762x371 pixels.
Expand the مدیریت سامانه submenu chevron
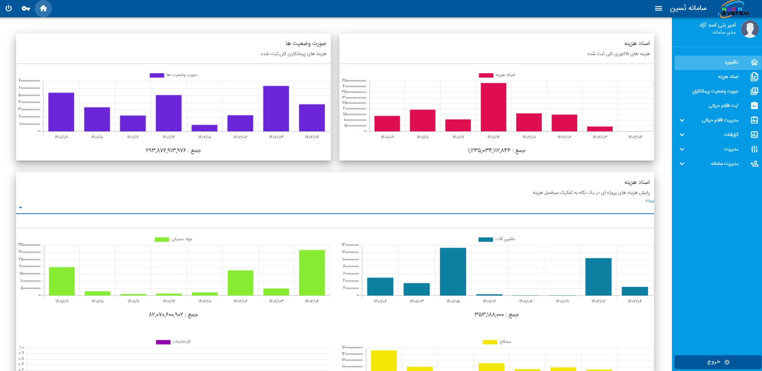682,164
